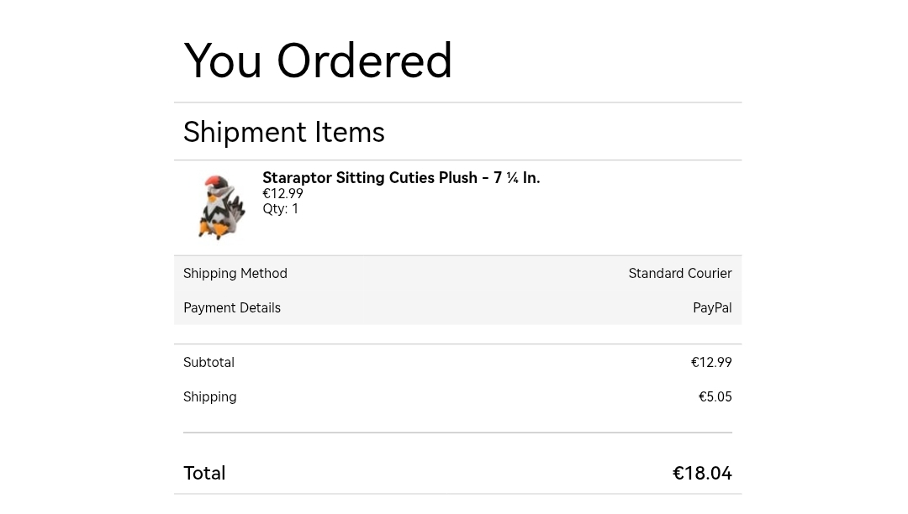Click the Total label

(x=204, y=474)
